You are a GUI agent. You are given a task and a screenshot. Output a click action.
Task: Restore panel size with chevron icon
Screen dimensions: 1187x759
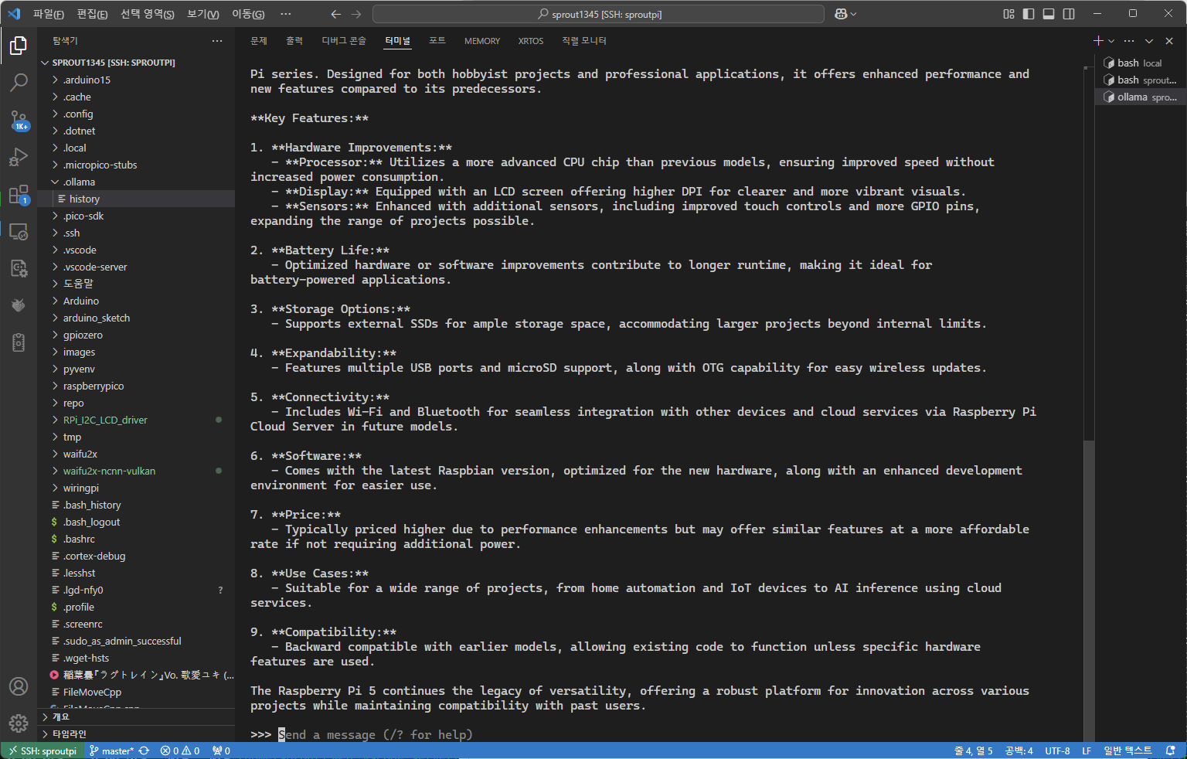1149,41
